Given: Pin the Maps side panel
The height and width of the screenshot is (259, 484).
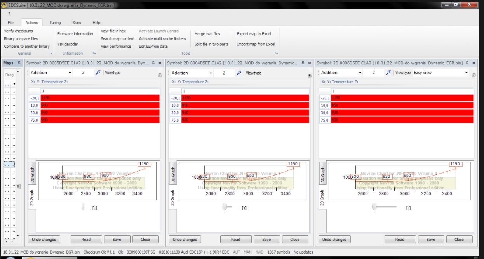Looking at the screenshot, I should (19, 63).
